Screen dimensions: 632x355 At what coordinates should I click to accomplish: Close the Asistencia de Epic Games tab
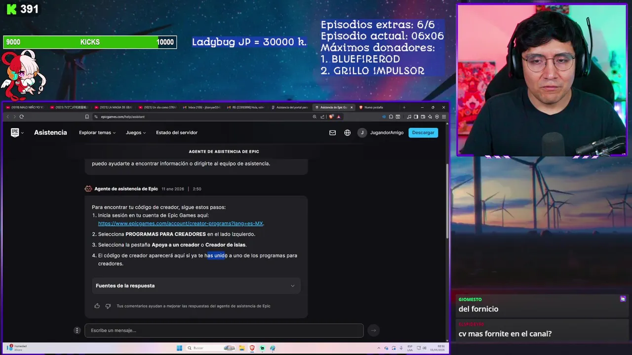(x=352, y=107)
